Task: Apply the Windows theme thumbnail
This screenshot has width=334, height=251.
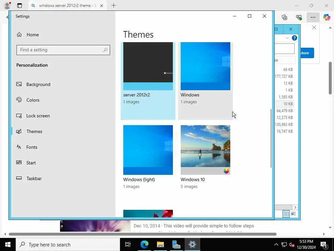Action: click(205, 66)
